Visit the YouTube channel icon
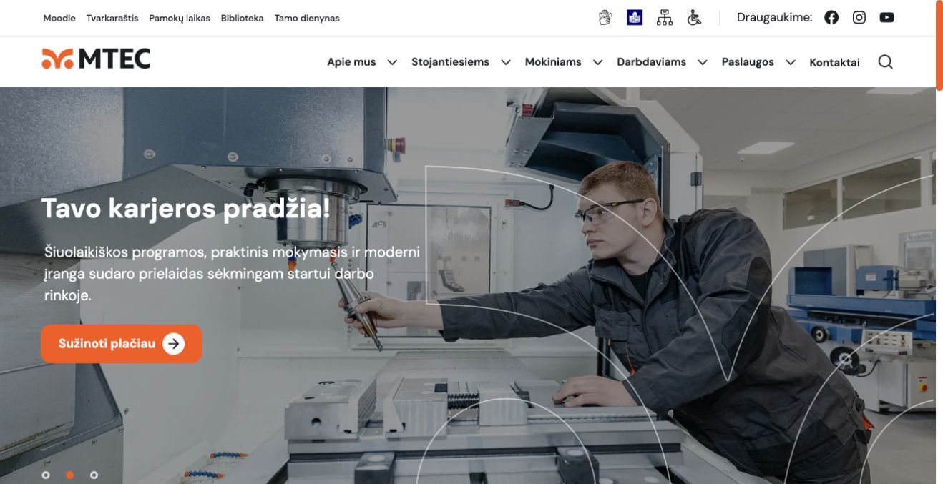943x484 pixels. pos(887,18)
